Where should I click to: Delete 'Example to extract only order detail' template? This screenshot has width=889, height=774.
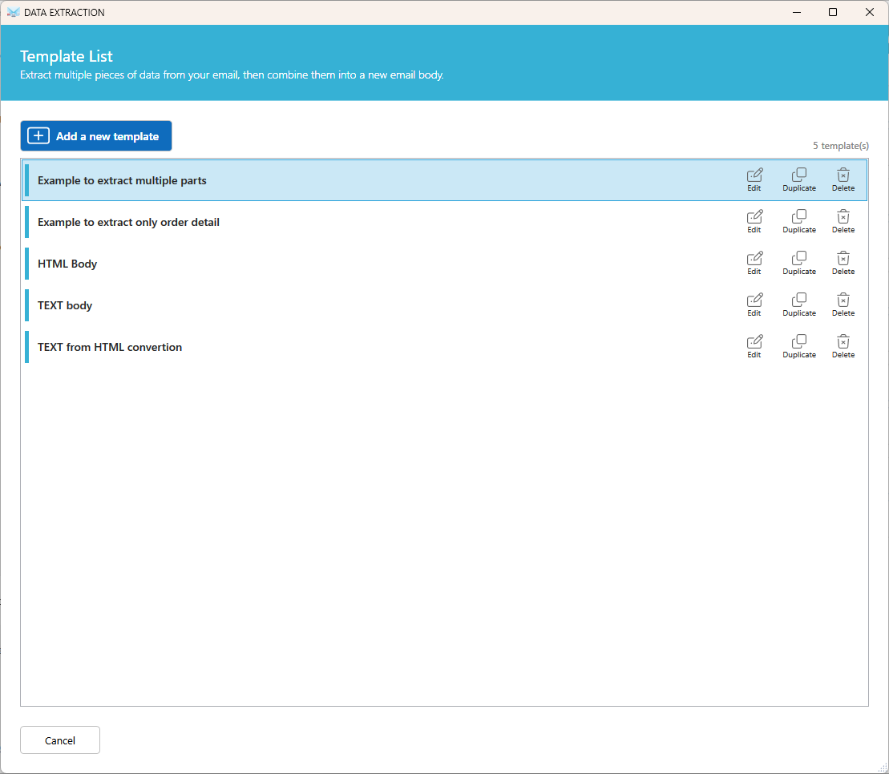click(x=843, y=222)
